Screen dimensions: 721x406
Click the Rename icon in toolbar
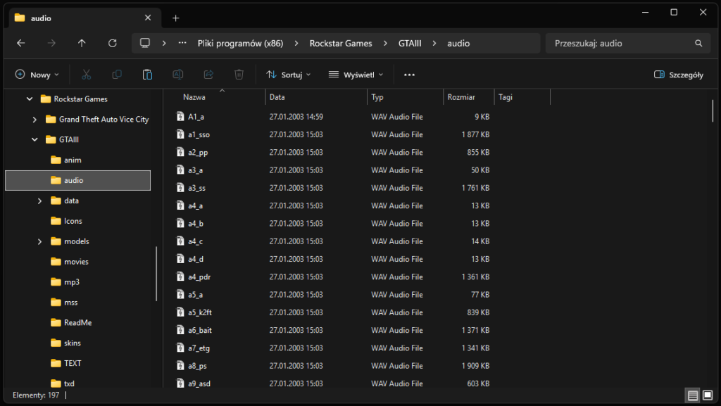[x=178, y=75]
